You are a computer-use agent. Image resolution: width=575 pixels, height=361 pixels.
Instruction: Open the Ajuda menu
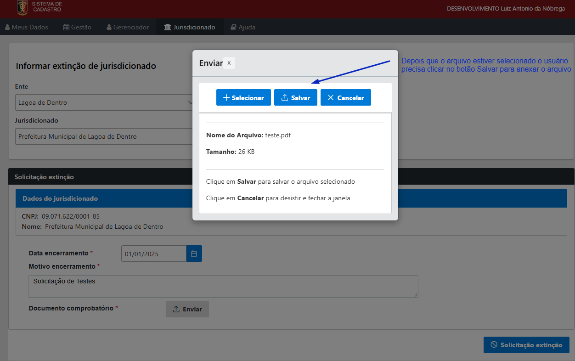(243, 27)
